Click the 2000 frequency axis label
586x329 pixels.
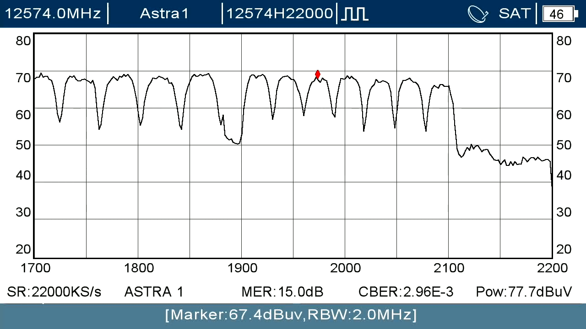click(x=346, y=268)
